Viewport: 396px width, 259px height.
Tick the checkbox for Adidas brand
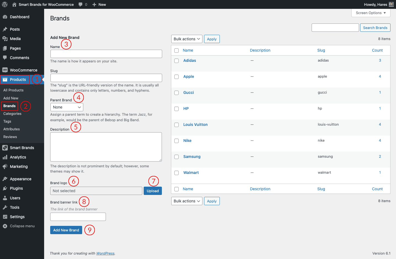(x=176, y=61)
